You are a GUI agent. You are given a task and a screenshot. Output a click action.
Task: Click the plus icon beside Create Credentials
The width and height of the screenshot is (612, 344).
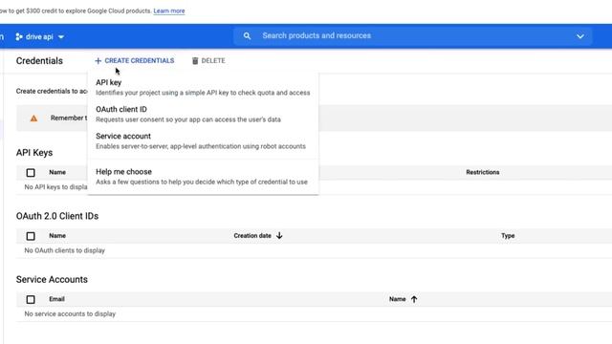point(98,61)
